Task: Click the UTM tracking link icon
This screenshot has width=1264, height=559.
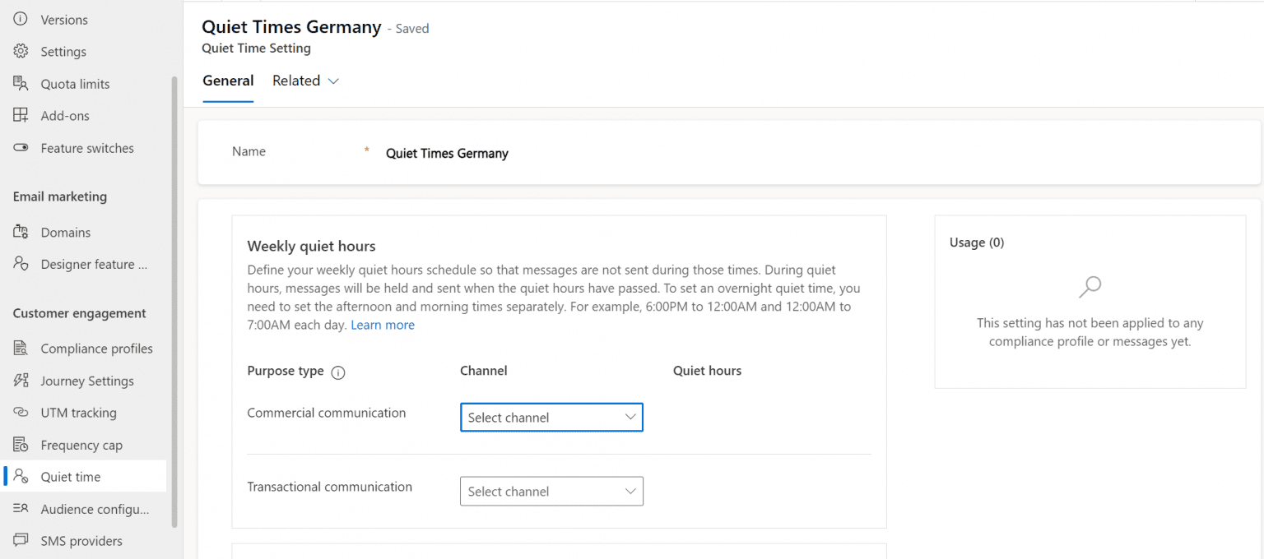Action: pyautogui.click(x=21, y=413)
